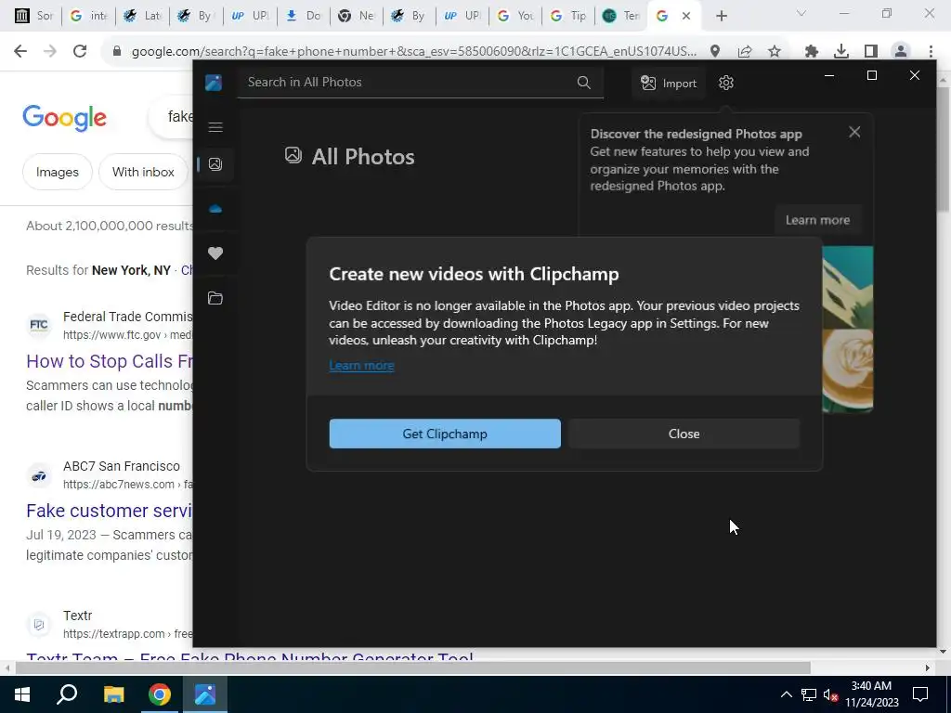
Task: Toggle Chrome side panel icon
Action: (871, 52)
